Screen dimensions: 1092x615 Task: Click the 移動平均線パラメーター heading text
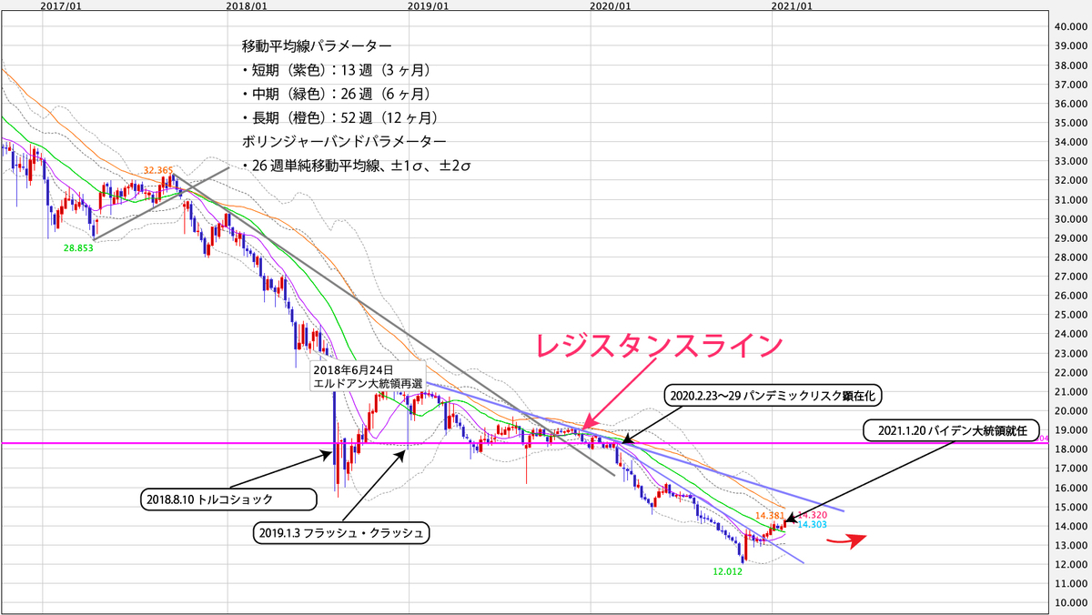tap(318, 45)
